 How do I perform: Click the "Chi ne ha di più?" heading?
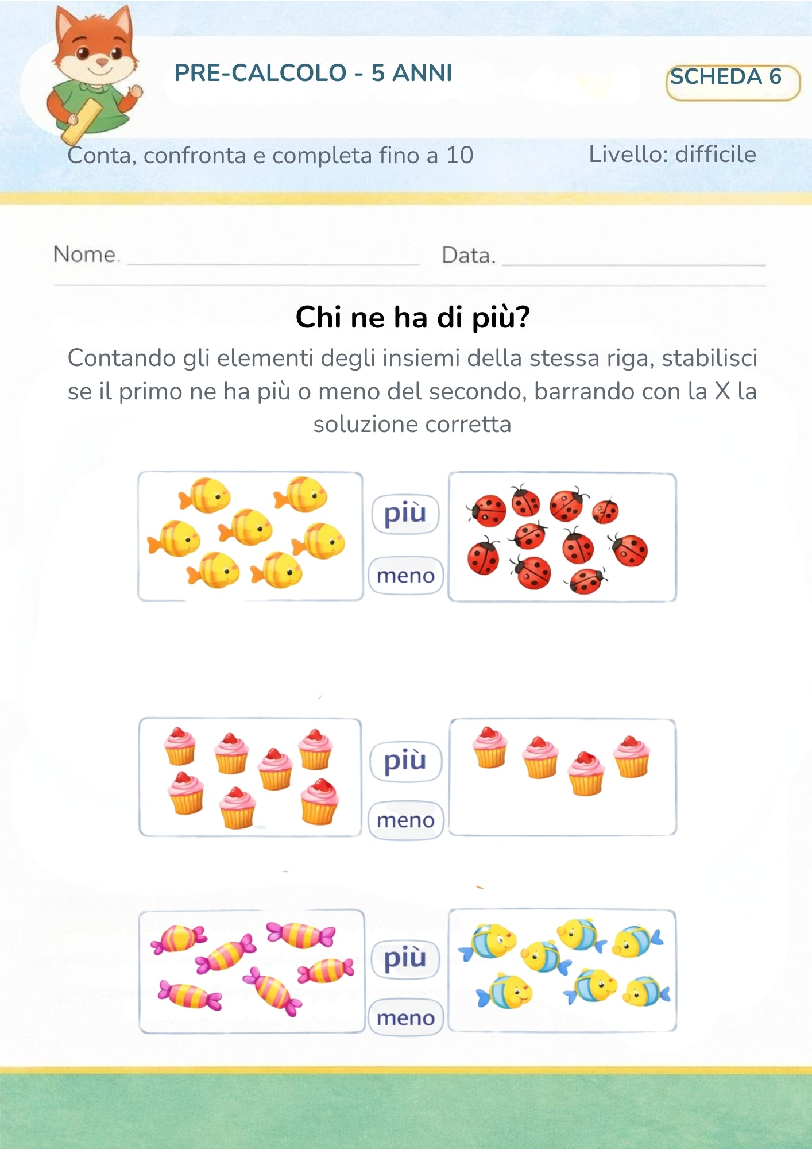point(412,317)
